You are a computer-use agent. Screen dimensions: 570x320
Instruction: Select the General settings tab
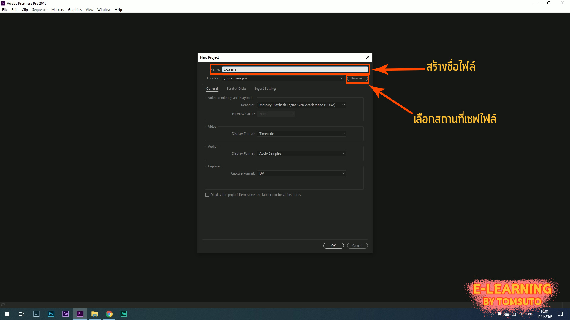[x=212, y=88]
